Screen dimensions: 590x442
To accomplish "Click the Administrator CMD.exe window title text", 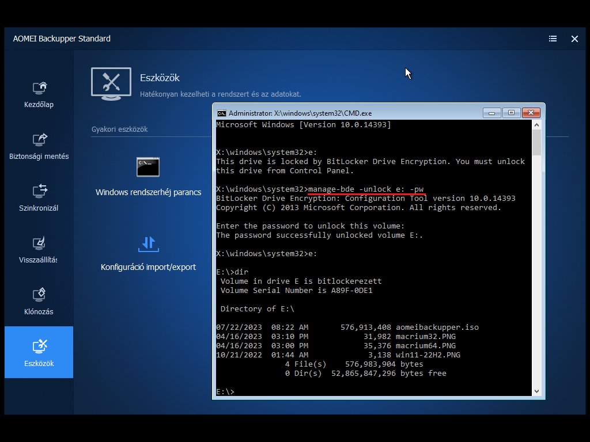I will tap(300, 113).
